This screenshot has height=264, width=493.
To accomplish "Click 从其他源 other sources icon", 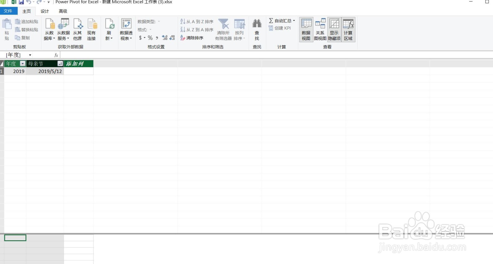I will click(x=77, y=24).
